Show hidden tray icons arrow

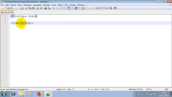click(143, 94)
